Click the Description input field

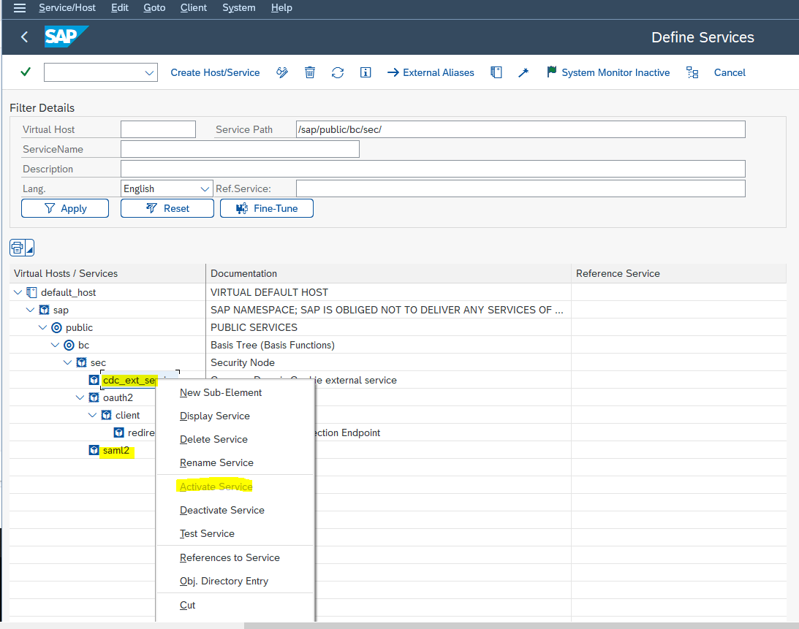click(433, 169)
